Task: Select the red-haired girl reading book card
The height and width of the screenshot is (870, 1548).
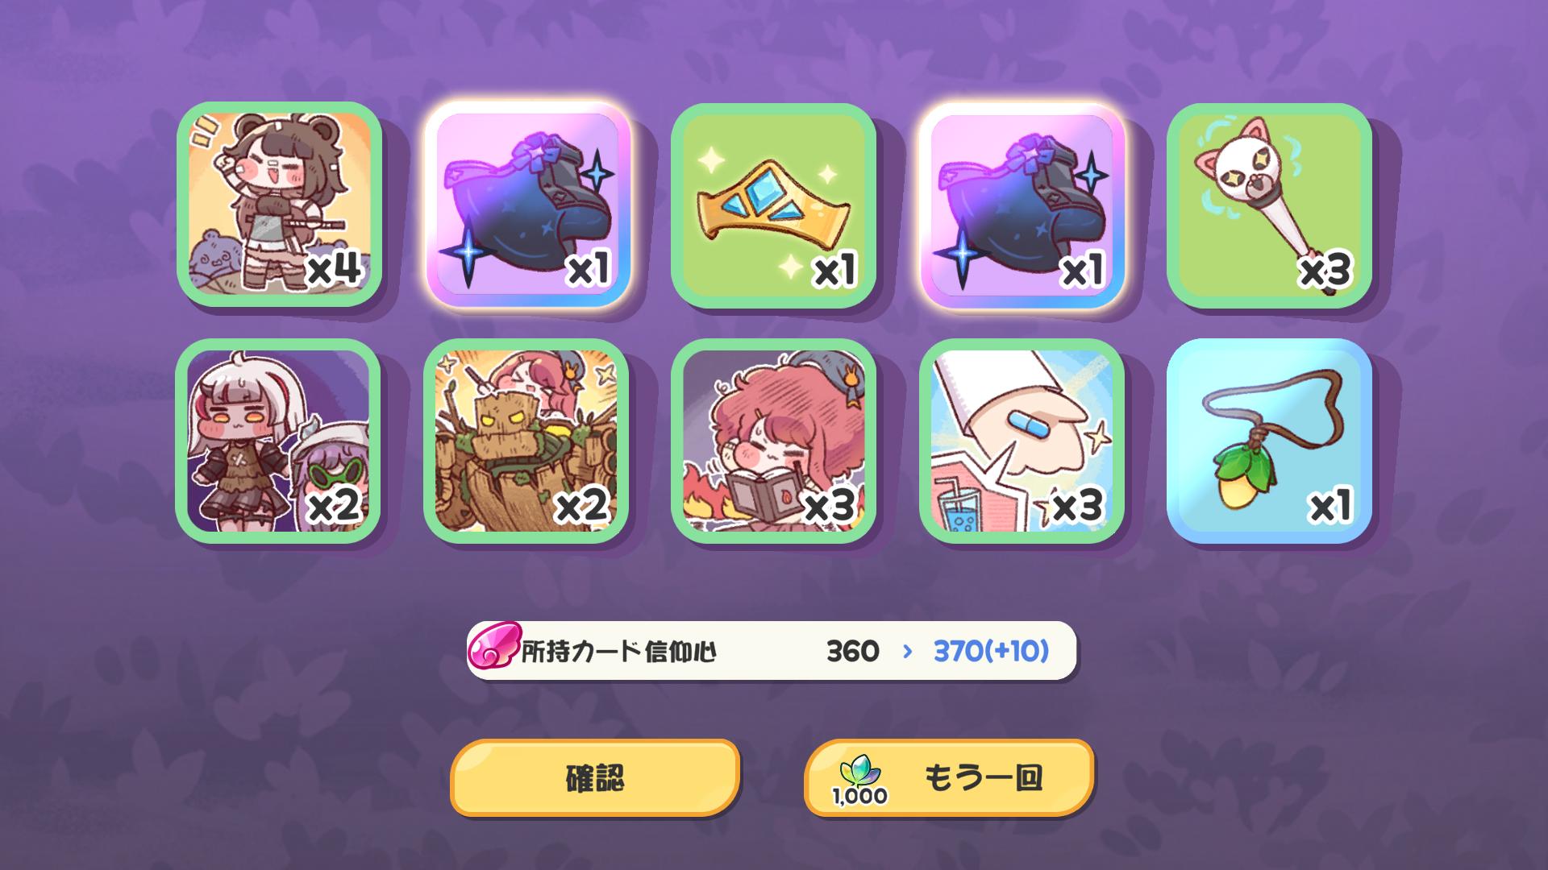Action: pyautogui.click(x=774, y=441)
